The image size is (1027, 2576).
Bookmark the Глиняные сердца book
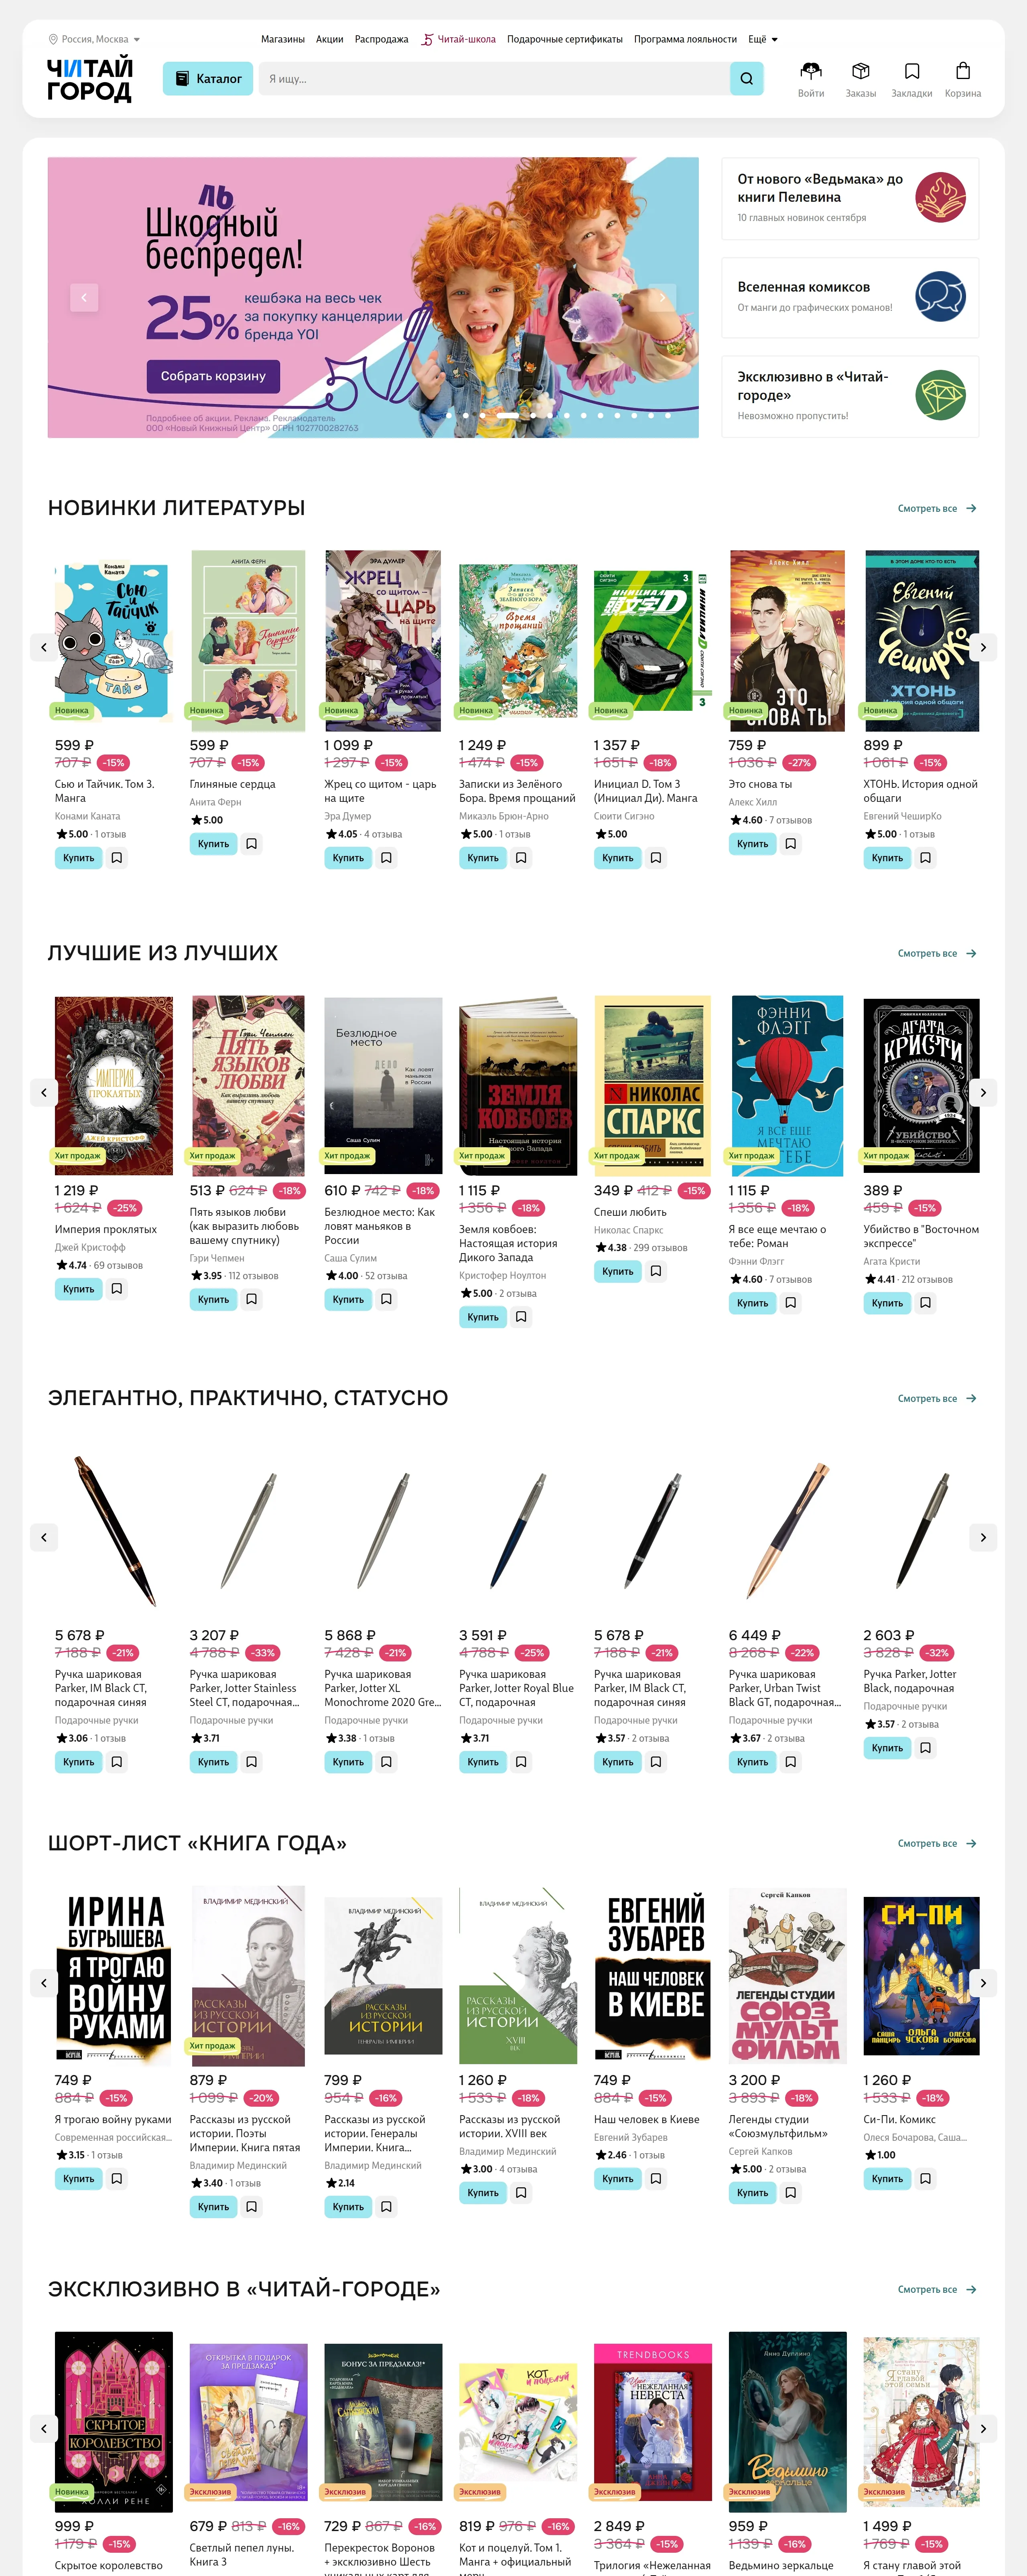[x=252, y=844]
